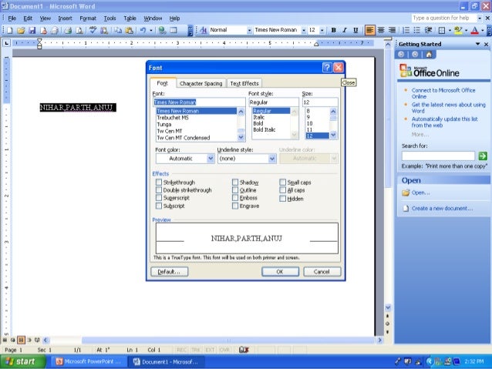
Task: Click Connect to Microsoft Office Online link
Action: coord(443,93)
